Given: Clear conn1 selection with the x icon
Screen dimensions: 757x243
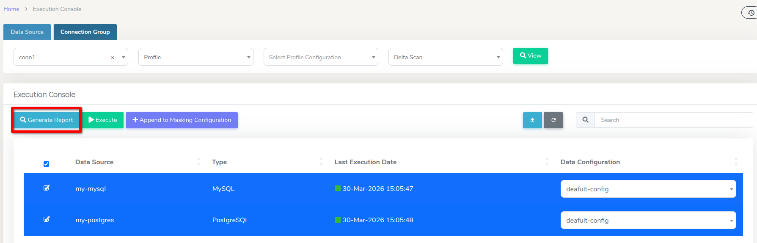Looking at the screenshot, I should (x=113, y=58).
